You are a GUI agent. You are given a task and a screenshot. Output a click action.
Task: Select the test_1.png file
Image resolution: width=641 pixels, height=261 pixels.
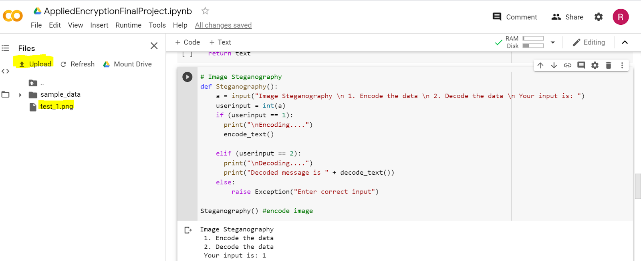click(56, 106)
